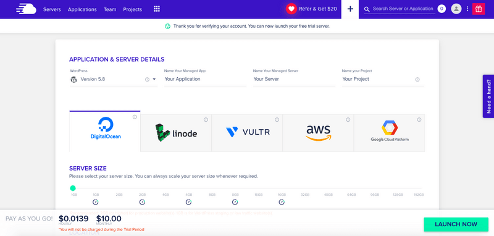This screenshot has height=236, width=494.
Task: Set server size slider to 192GB
Action: point(419,195)
